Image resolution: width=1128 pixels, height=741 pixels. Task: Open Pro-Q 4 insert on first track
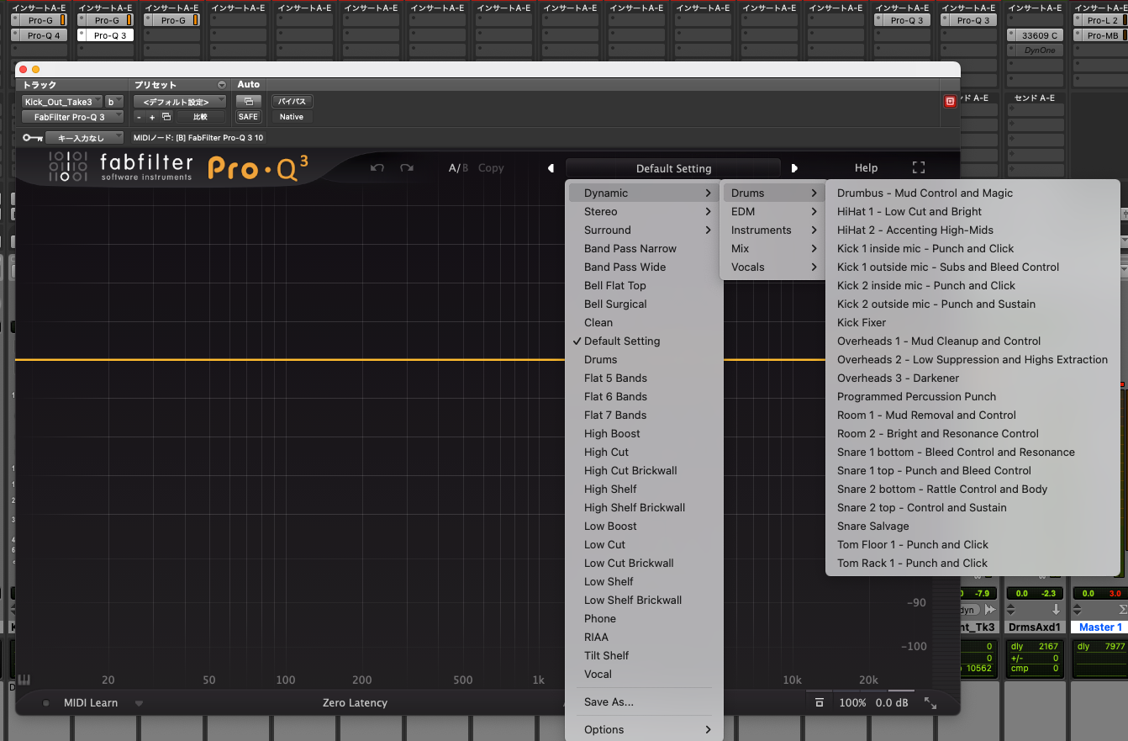coord(40,36)
